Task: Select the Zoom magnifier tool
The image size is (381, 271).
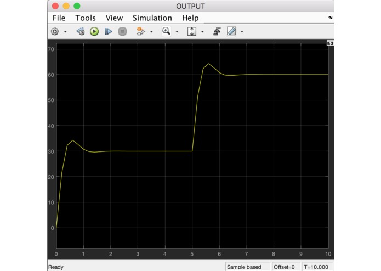Action: click(x=166, y=31)
